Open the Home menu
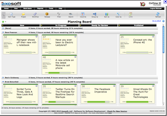The height and width of the screenshot is (116, 167). 6,9
